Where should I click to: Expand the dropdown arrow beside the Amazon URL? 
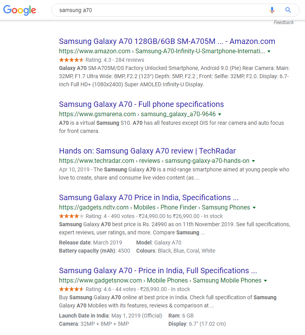[x=269, y=51]
